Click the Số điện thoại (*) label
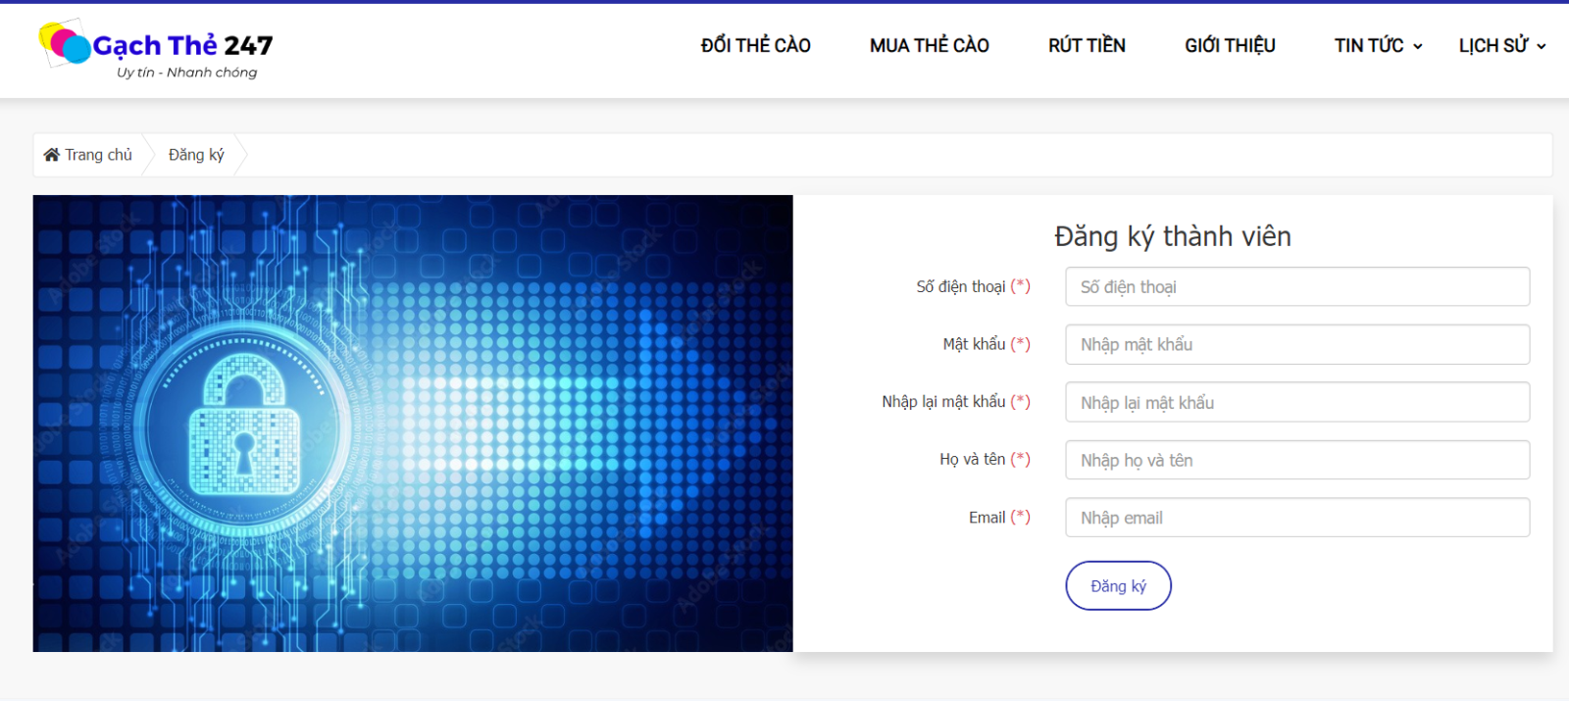This screenshot has height=701, width=1569. click(x=973, y=286)
